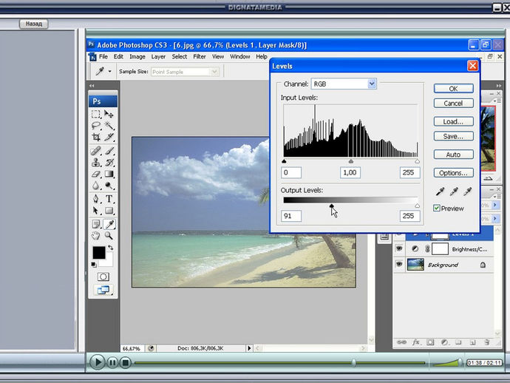The width and height of the screenshot is (510, 383).
Task: Open the Edit menu
Action: coord(118,57)
